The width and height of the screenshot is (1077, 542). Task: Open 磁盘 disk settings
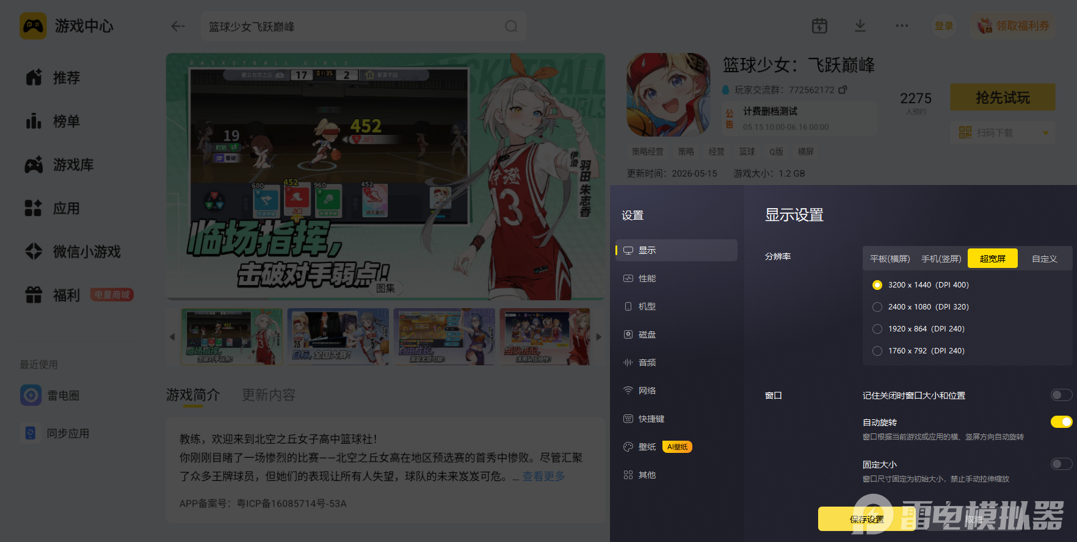[676, 334]
